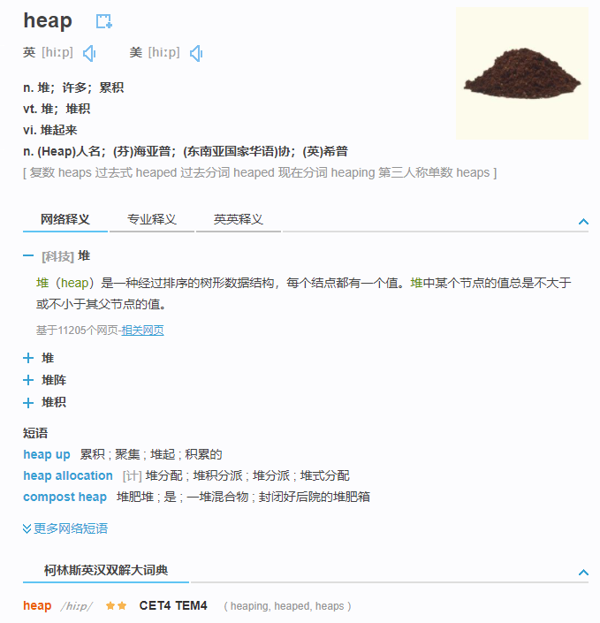Open the heap up phrase link
Screen dimensions: 600x623
tap(47, 454)
